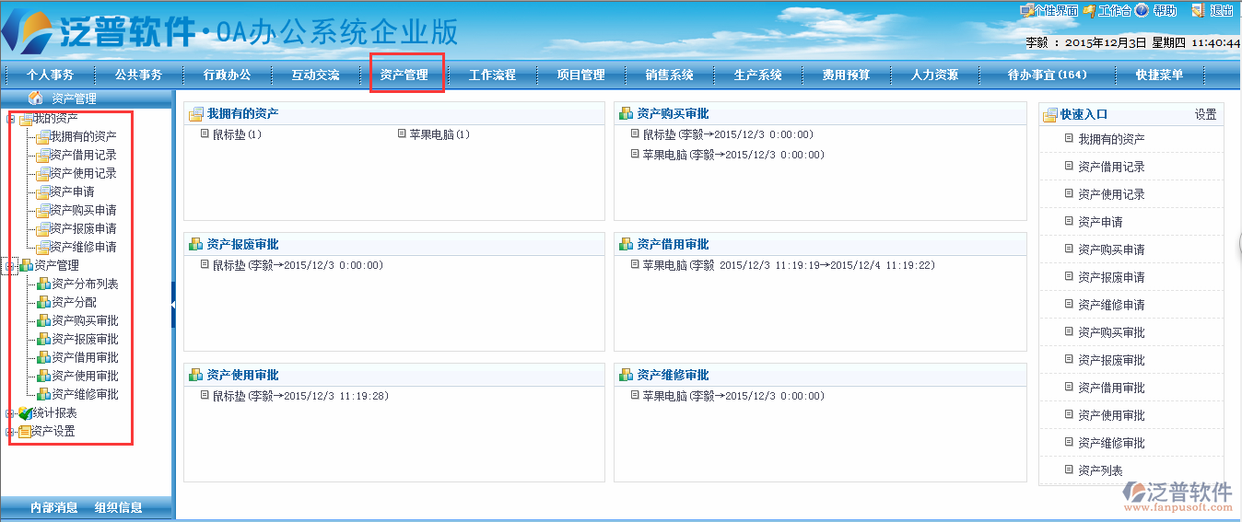Open 苹果电脑(1) in 我拥有的资产 panel
Image resolution: width=1242 pixels, height=522 pixels.
(x=439, y=134)
